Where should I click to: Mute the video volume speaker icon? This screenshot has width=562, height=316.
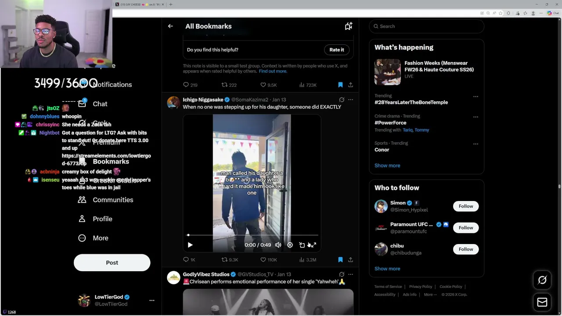point(278,245)
